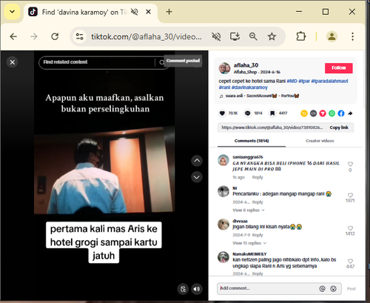Like the 'Pencarianku' comment
370x303 pixels.
pyautogui.click(x=350, y=195)
